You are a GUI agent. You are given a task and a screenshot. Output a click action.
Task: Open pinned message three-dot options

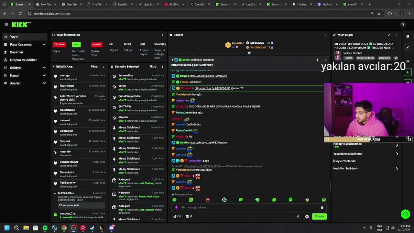click(x=325, y=60)
